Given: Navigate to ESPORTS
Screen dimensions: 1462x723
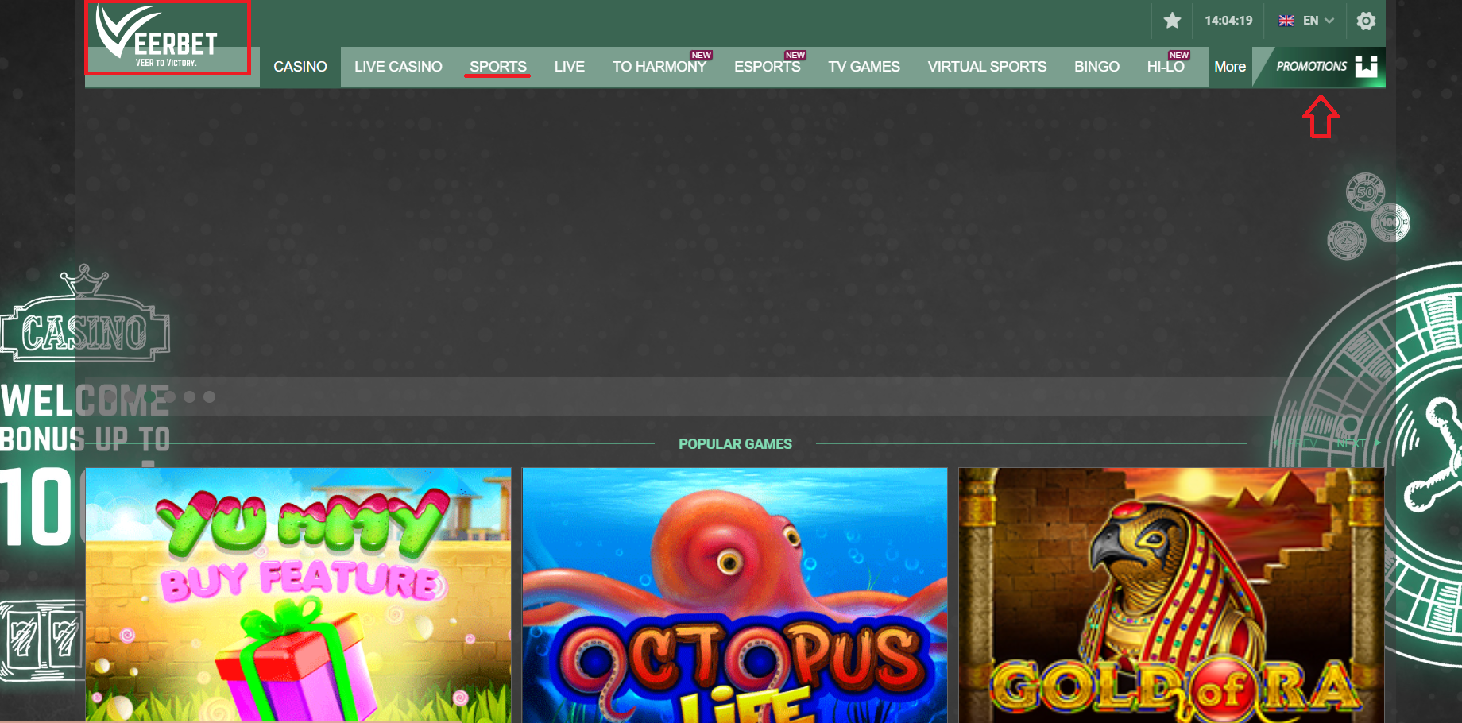Looking at the screenshot, I should point(768,67).
